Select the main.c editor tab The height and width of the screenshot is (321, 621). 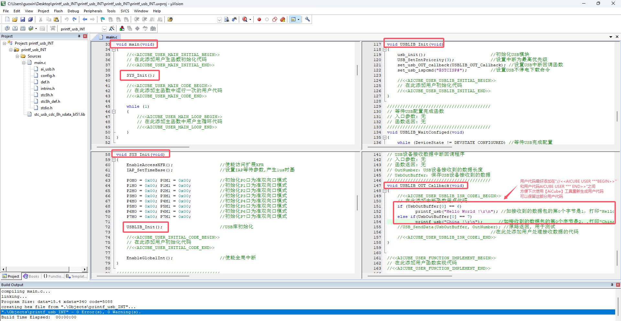point(109,37)
